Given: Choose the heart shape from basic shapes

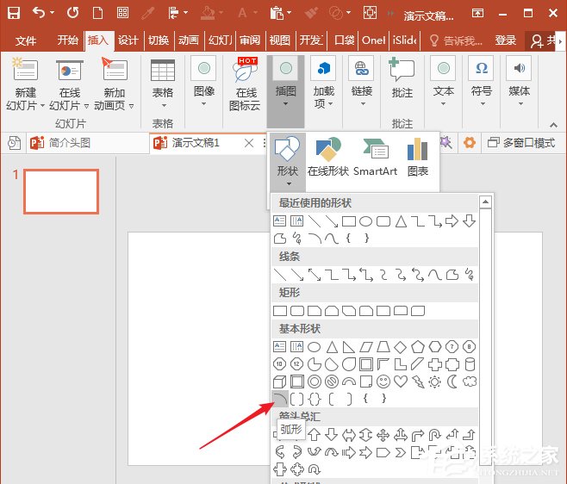Looking at the screenshot, I should pyautogui.click(x=401, y=382).
